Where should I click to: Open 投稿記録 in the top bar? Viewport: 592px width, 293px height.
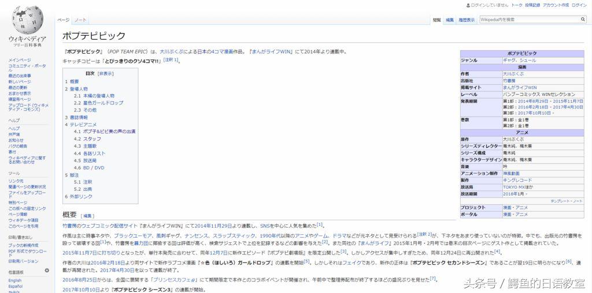pyautogui.click(x=532, y=5)
